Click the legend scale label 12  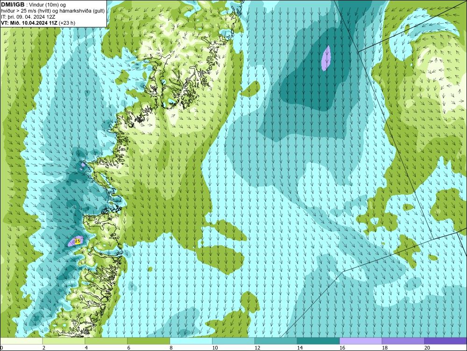tap(257, 348)
